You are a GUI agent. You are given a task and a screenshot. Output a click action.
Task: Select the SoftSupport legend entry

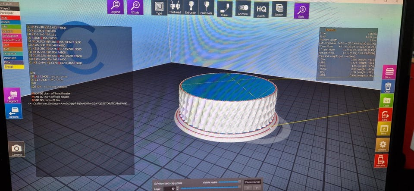(x=11, y=36)
